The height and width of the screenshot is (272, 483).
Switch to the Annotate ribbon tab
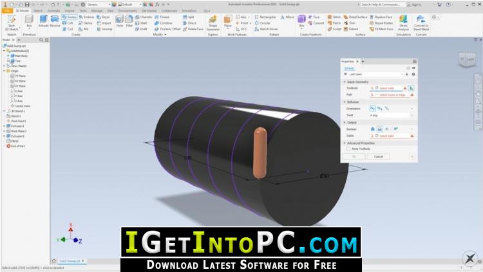point(53,11)
